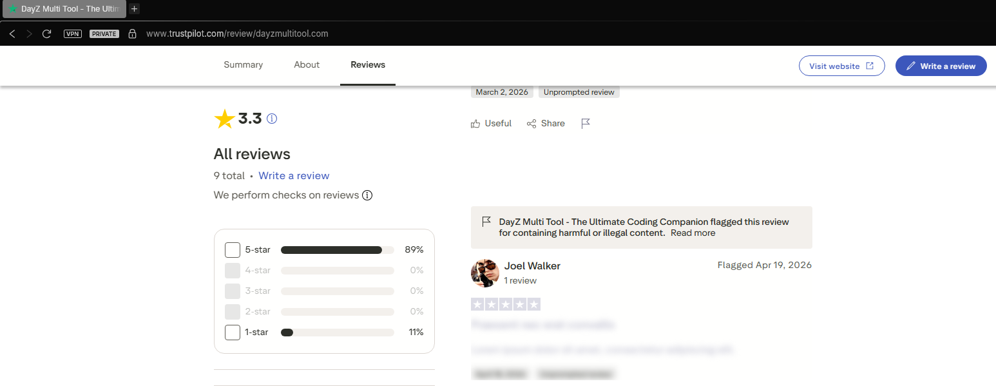Click the TrustScore info icon beside 3.3
This screenshot has width=996, height=386.
pos(272,119)
